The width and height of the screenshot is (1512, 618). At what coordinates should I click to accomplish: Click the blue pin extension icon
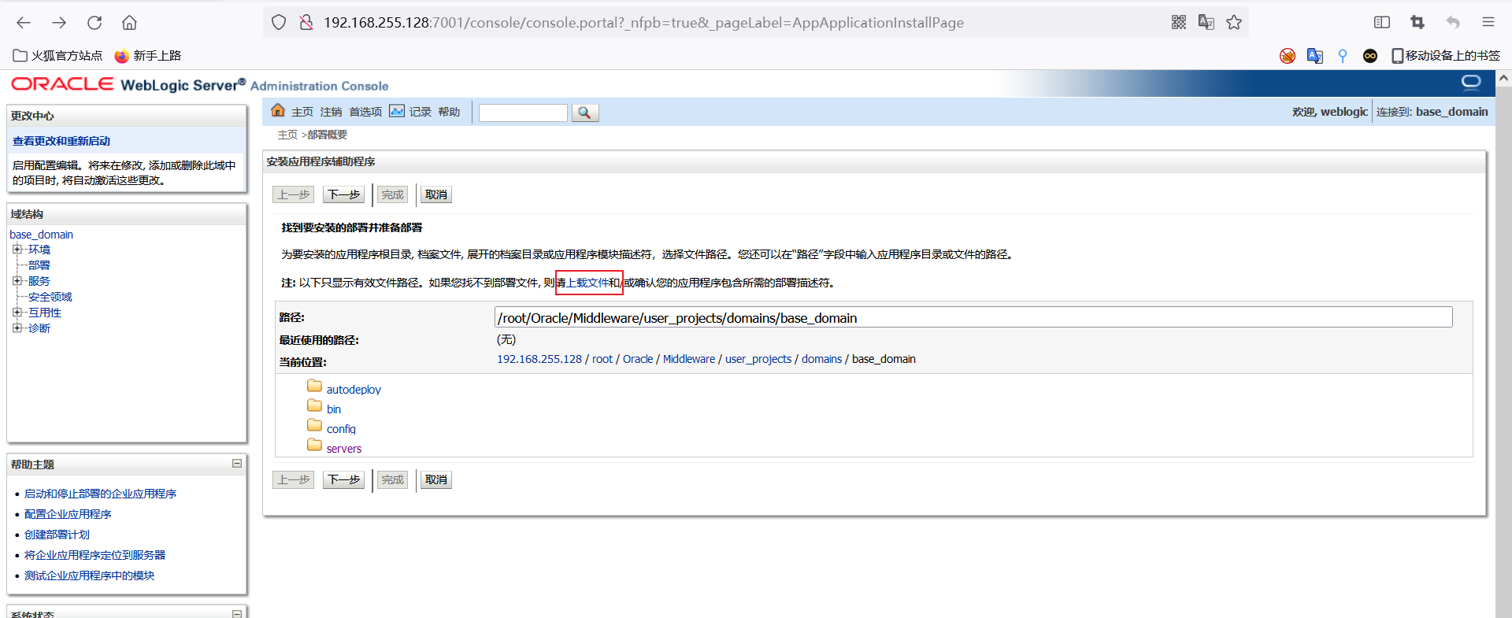coord(1343,56)
